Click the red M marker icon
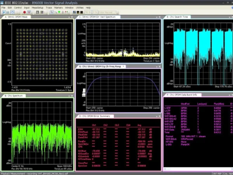233x175 pixels. click(x=66, y=12)
